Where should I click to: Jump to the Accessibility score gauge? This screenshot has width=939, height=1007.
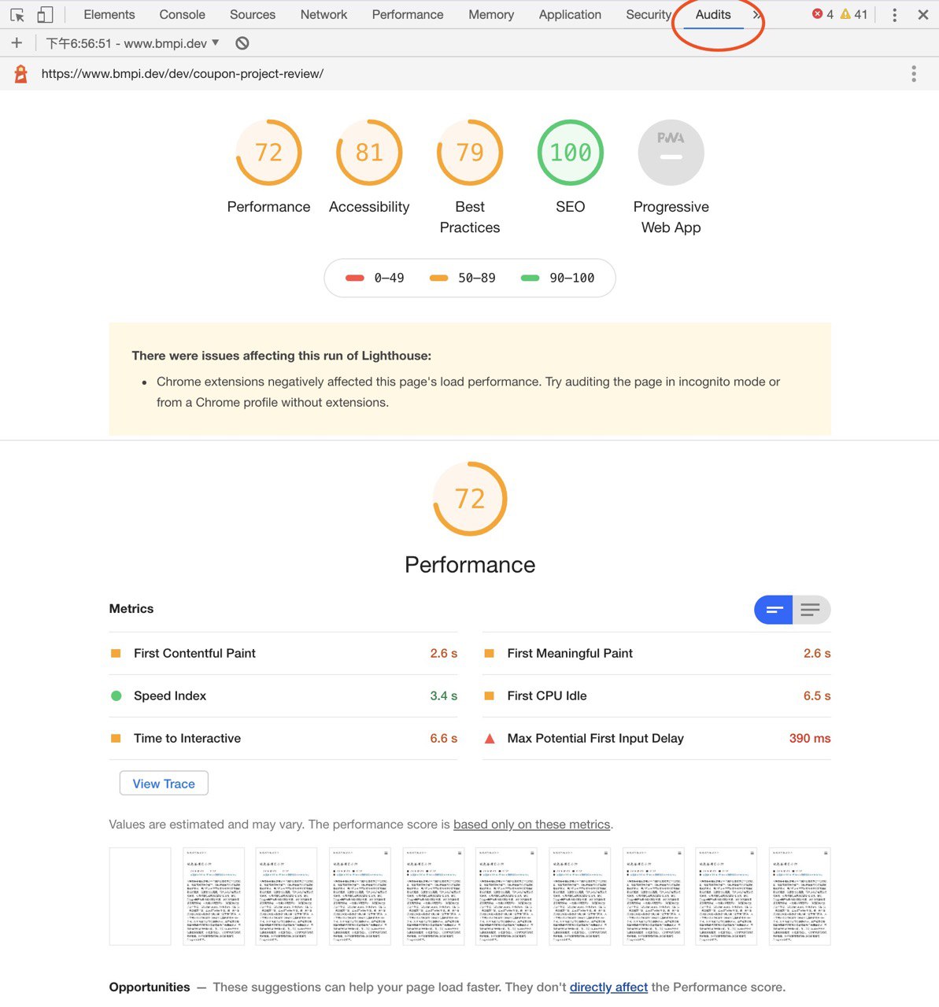[x=369, y=153]
